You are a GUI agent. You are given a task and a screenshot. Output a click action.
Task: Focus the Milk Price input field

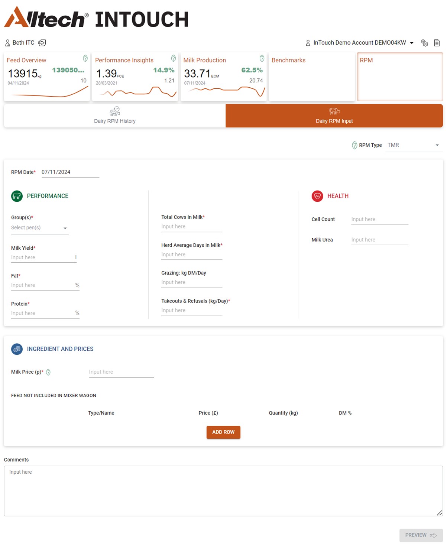click(122, 372)
